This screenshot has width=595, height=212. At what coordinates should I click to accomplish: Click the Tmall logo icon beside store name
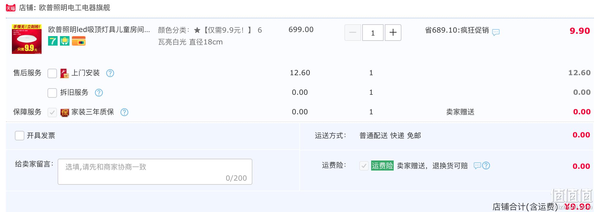point(11,8)
